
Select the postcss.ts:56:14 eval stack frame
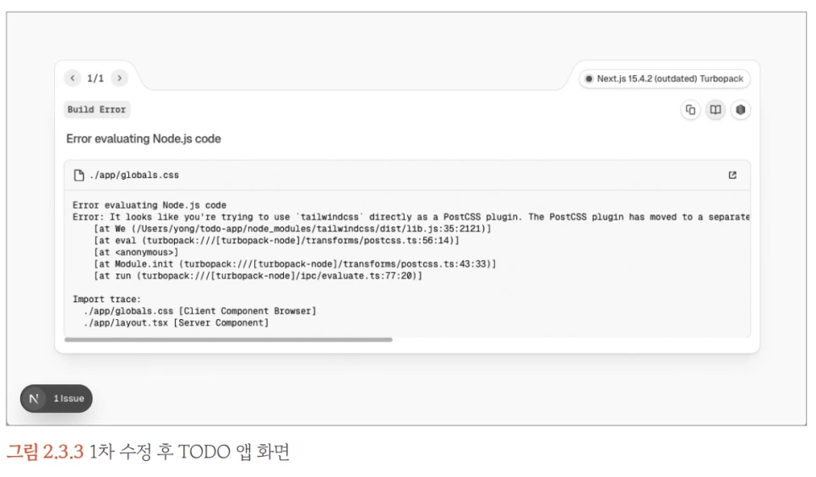coord(276,241)
